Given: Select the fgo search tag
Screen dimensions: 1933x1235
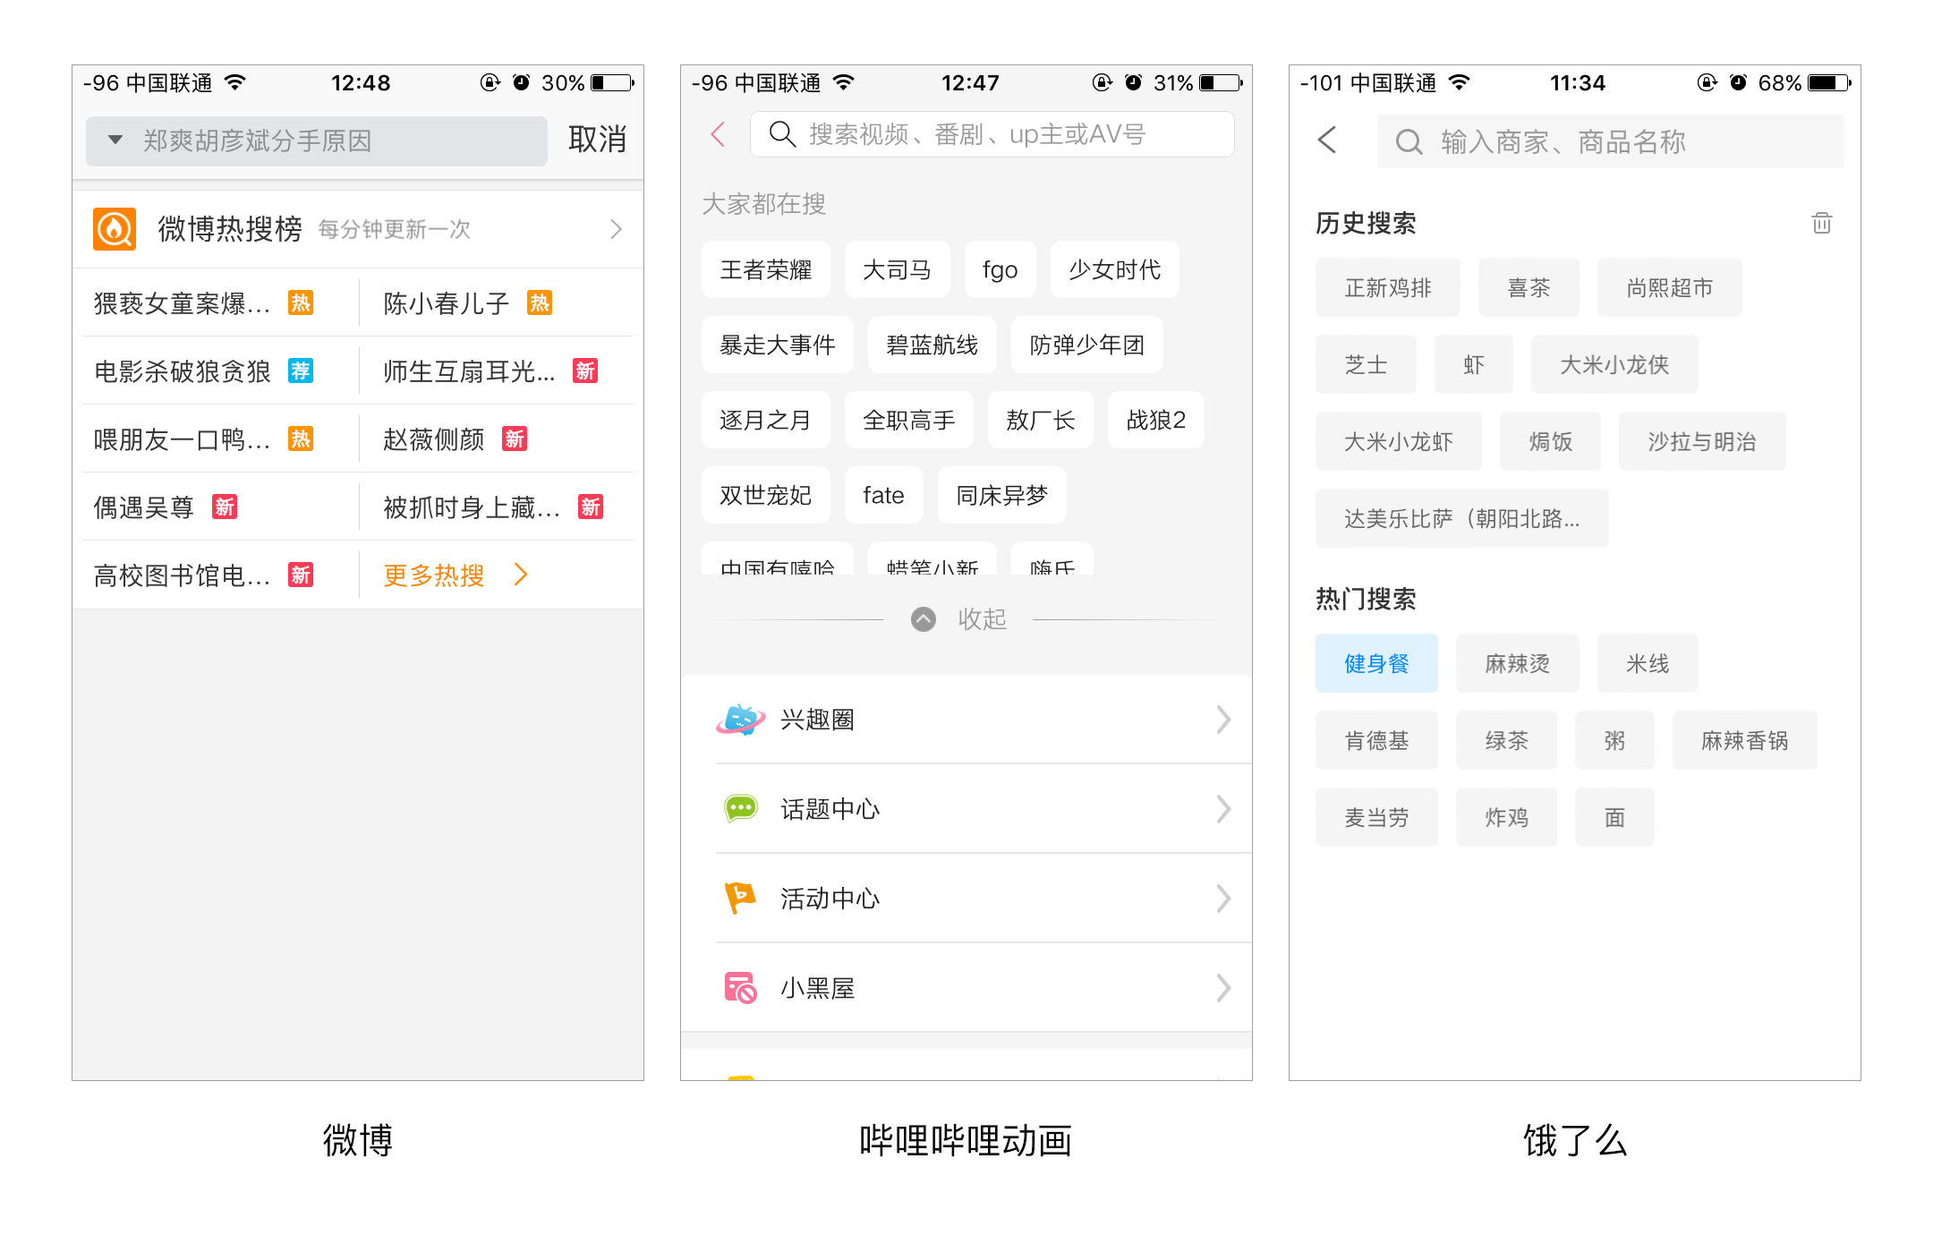Looking at the screenshot, I should [1001, 269].
